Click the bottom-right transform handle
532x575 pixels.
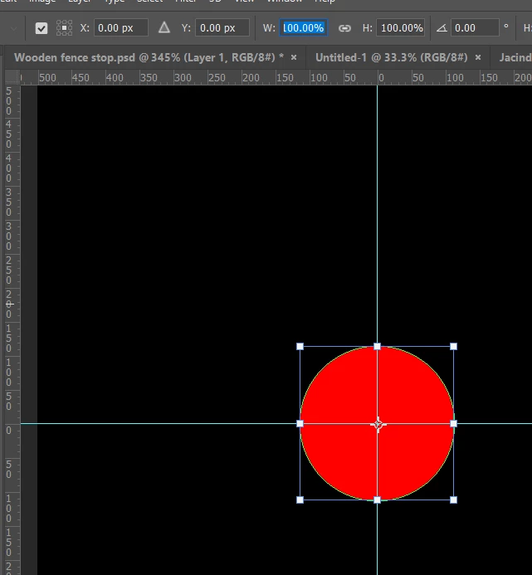tap(453, 499)
